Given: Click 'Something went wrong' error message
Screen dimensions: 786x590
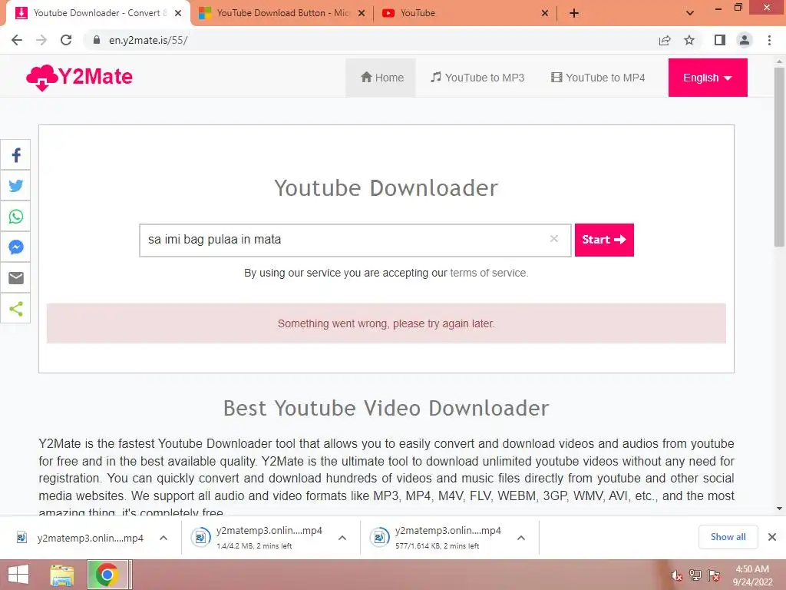Looking at the screenshot, I should click(386, 323).
